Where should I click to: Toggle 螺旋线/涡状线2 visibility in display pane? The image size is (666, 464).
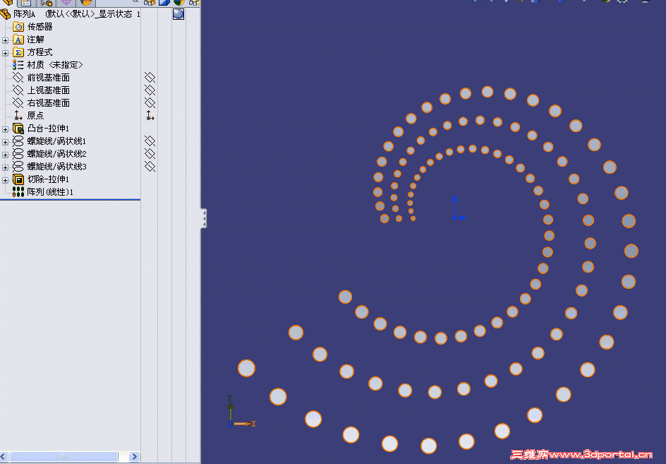pos(150,153)
